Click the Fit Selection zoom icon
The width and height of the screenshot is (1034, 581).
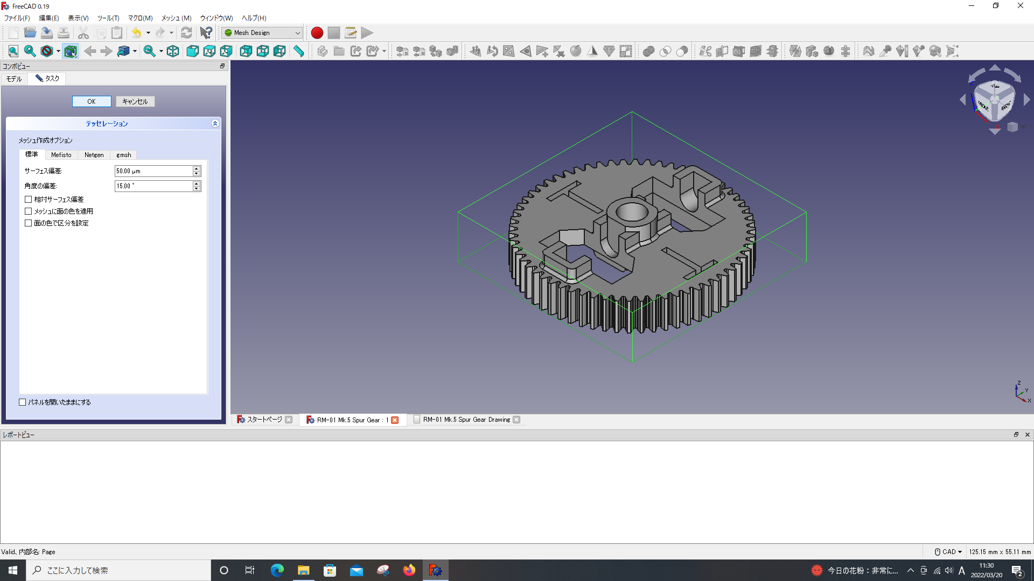30,51
